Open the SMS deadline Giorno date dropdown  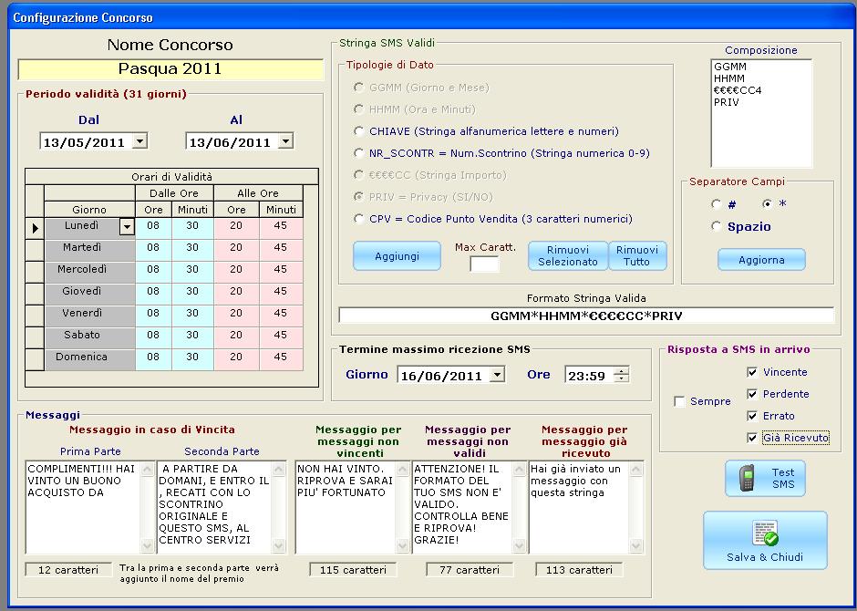(497, 375)
